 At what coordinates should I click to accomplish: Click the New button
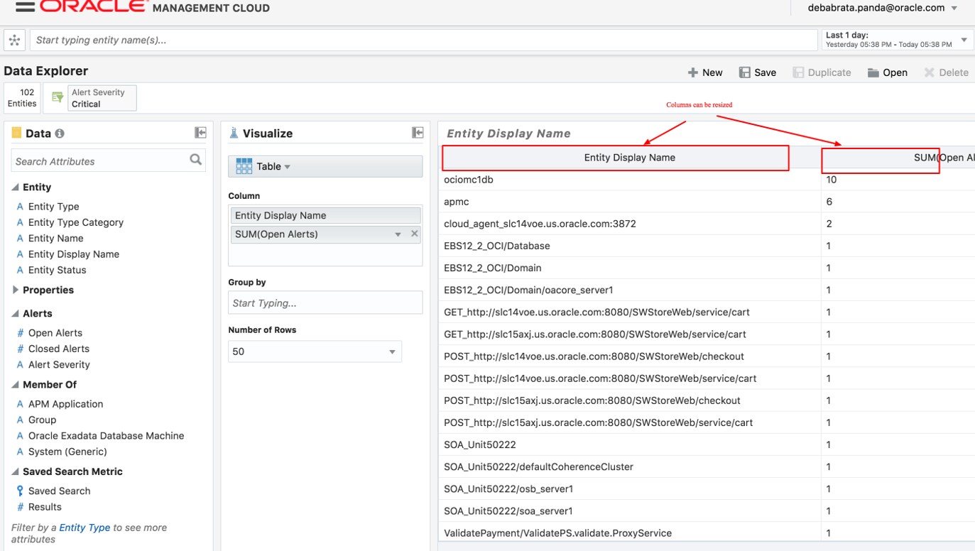click(x=705, y=72)
